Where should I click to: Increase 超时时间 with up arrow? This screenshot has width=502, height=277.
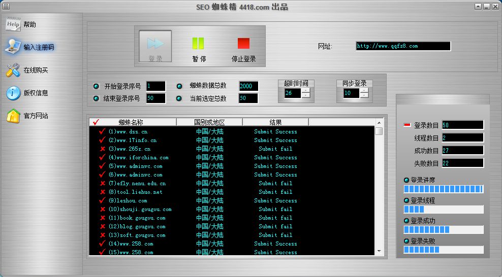pyautogui.click(x=306, y=90)
